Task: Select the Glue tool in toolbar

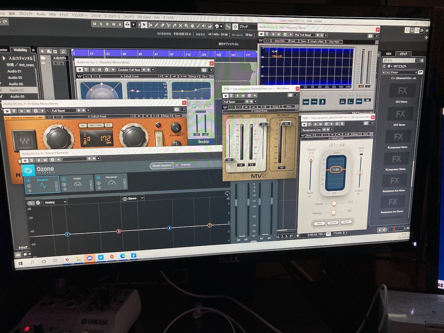Action: click(x=174, y=25)
